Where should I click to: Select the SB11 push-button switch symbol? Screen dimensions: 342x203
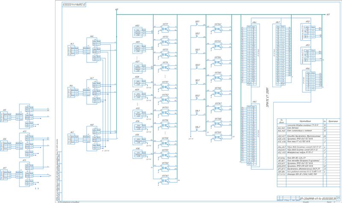(198, 24)
